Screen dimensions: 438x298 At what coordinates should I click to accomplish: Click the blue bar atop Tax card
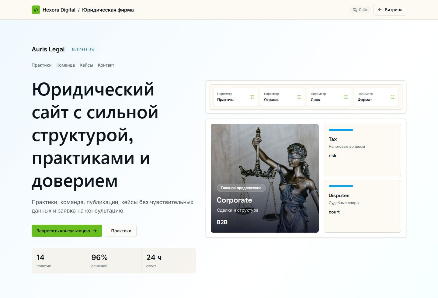pos(341,130)
